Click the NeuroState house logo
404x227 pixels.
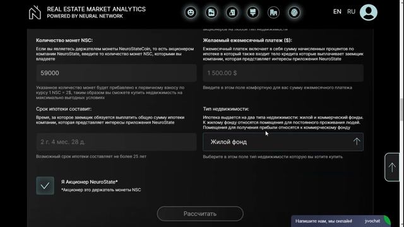click(35, 13)
